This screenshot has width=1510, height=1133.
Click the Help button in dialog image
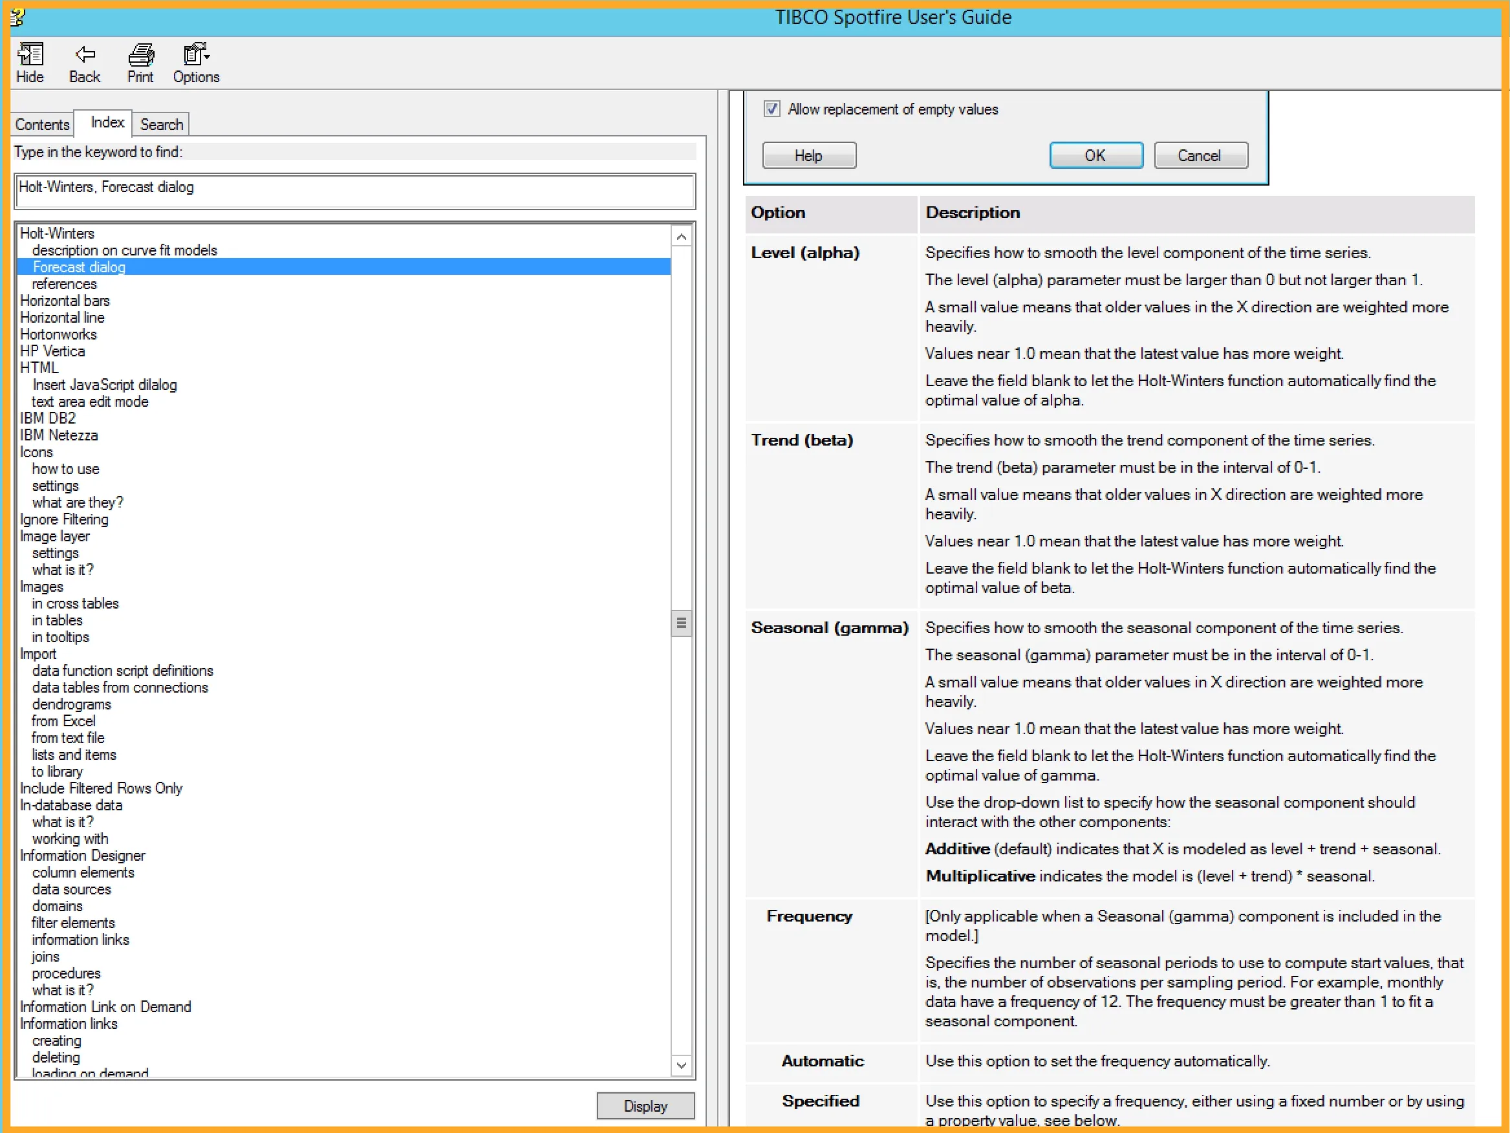pyautogui.click(x=809, y=156)
